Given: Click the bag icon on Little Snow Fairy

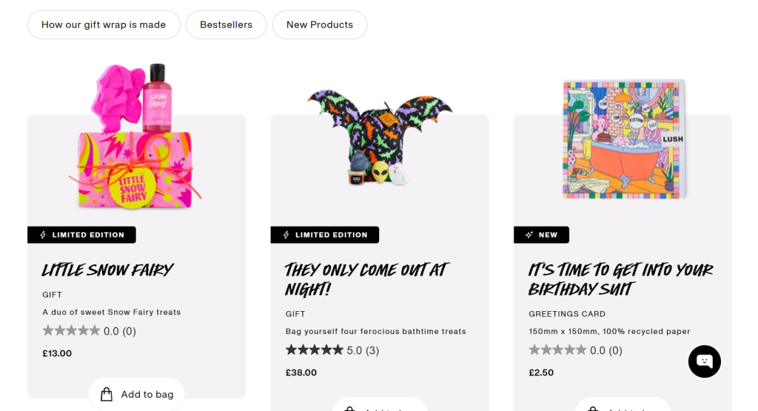Looking at the screenshot, I should [107, 394].
